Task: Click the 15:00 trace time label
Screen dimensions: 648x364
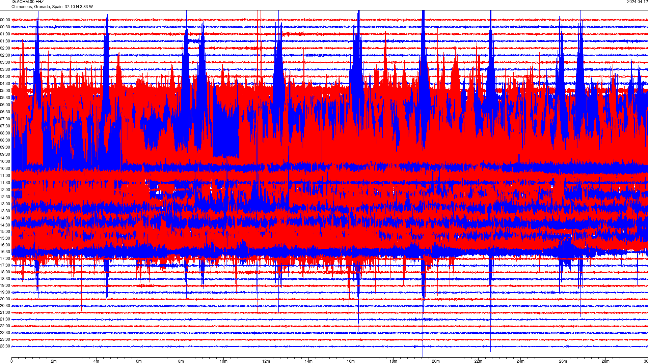Action: 5,232
